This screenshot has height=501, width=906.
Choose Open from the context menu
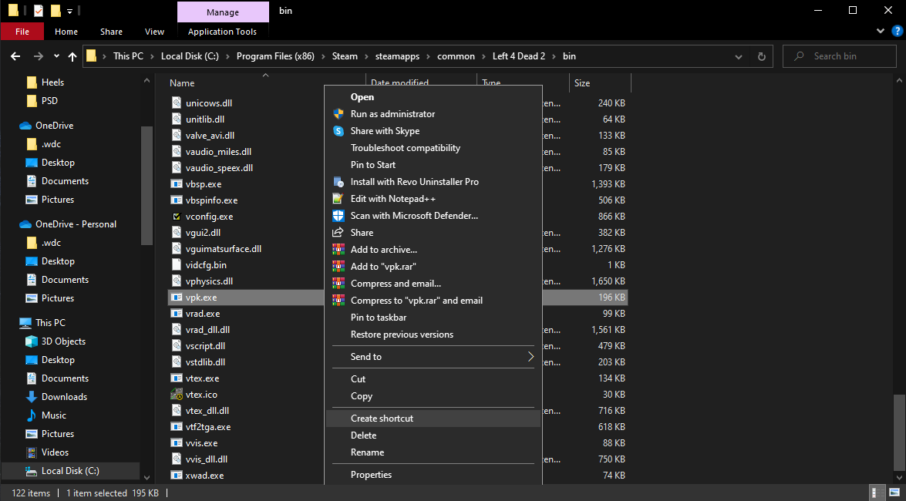(x=434, y=97)
